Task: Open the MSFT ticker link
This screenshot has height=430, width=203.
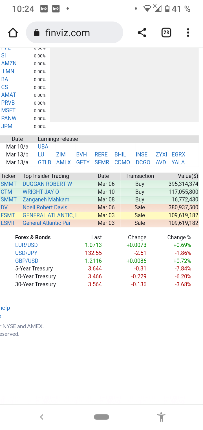Action: click(8, 111)
